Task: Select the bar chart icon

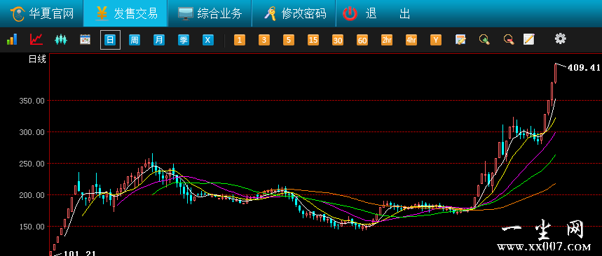Action: point(11,39)
